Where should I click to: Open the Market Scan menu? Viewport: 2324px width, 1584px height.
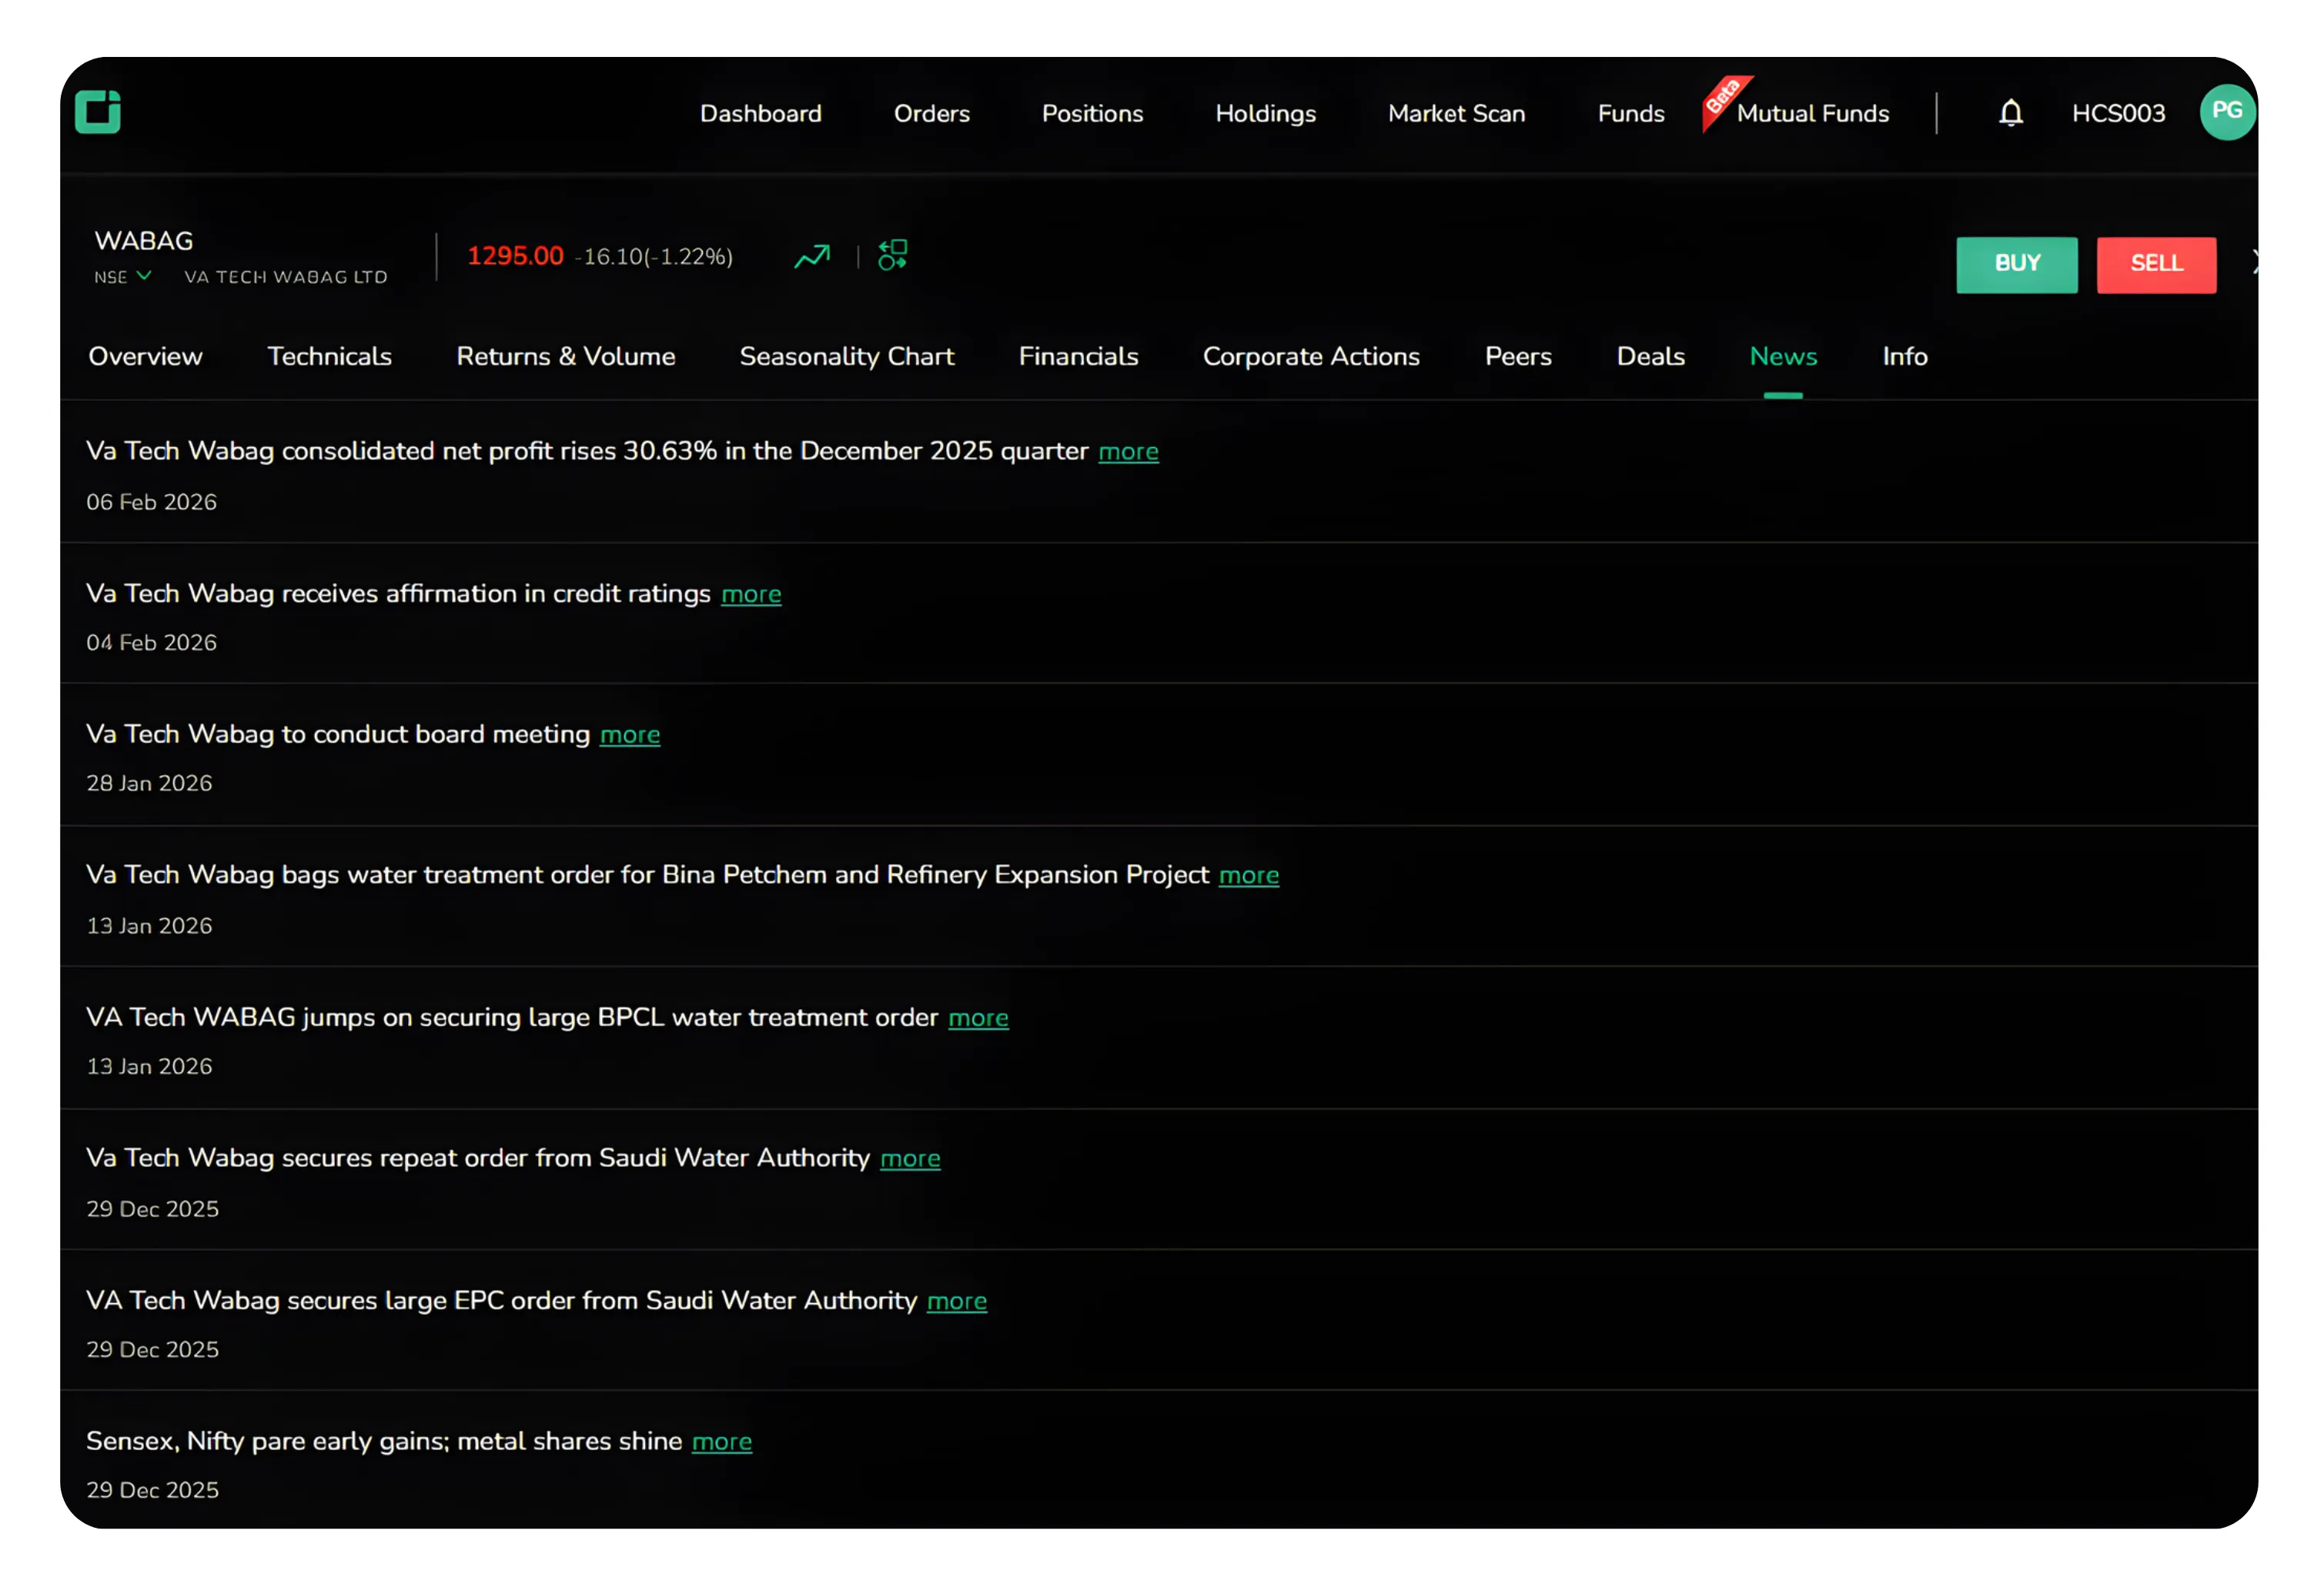coord(1455,113)
